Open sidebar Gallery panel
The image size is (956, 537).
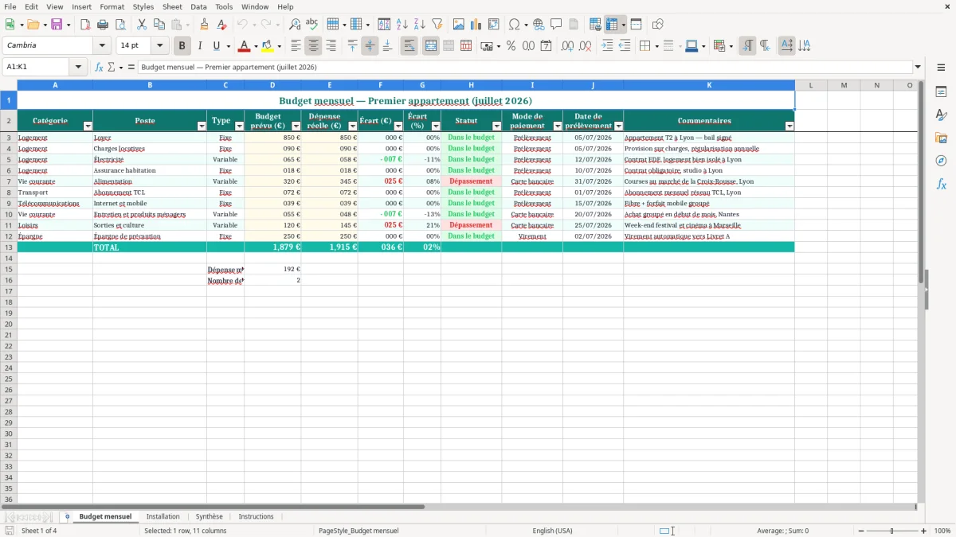coord(941,138)
